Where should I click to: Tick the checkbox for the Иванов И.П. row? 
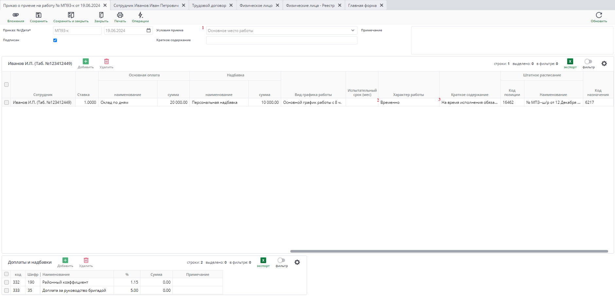click(7, 102)
